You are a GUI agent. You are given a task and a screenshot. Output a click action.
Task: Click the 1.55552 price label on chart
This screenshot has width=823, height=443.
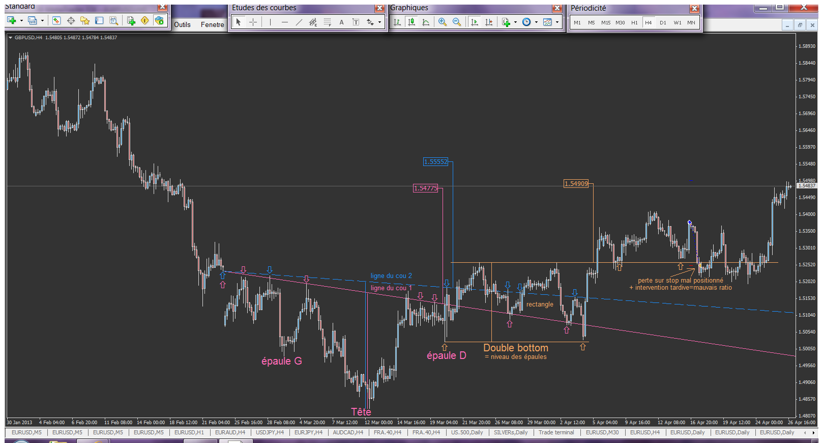(436, 162)
